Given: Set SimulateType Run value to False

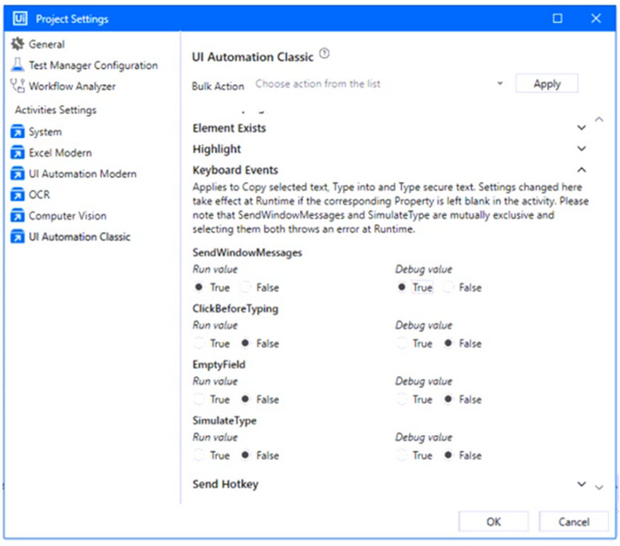Looking at the screenshot, I should (245, 455).
